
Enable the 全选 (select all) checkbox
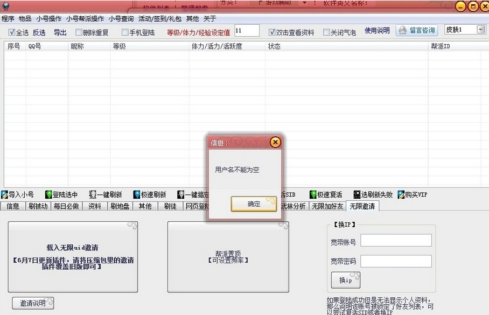12,31
